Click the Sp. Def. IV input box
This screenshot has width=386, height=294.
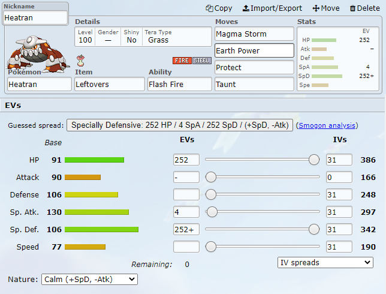(339, 229)
